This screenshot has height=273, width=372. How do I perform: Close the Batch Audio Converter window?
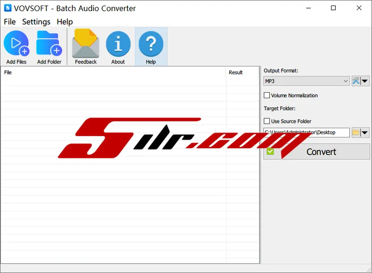pyautogui.click(x=359, y=8)
